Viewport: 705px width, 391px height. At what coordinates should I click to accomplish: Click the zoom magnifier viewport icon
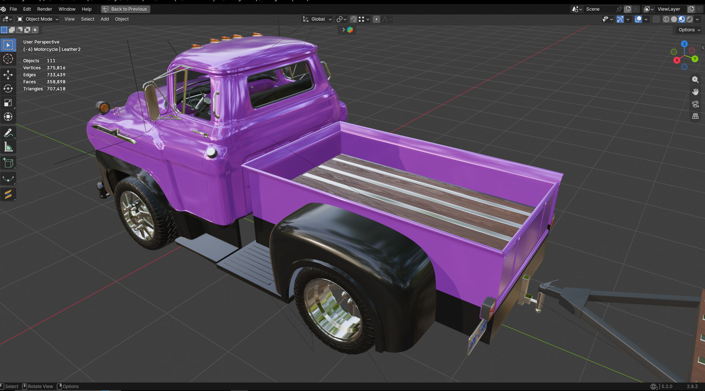point(695,80)
